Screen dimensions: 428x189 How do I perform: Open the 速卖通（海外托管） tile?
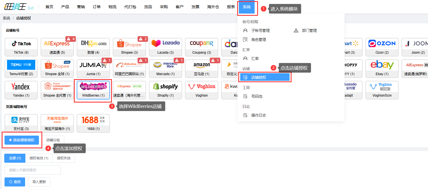pyautogui.click(x=129, y=90)
